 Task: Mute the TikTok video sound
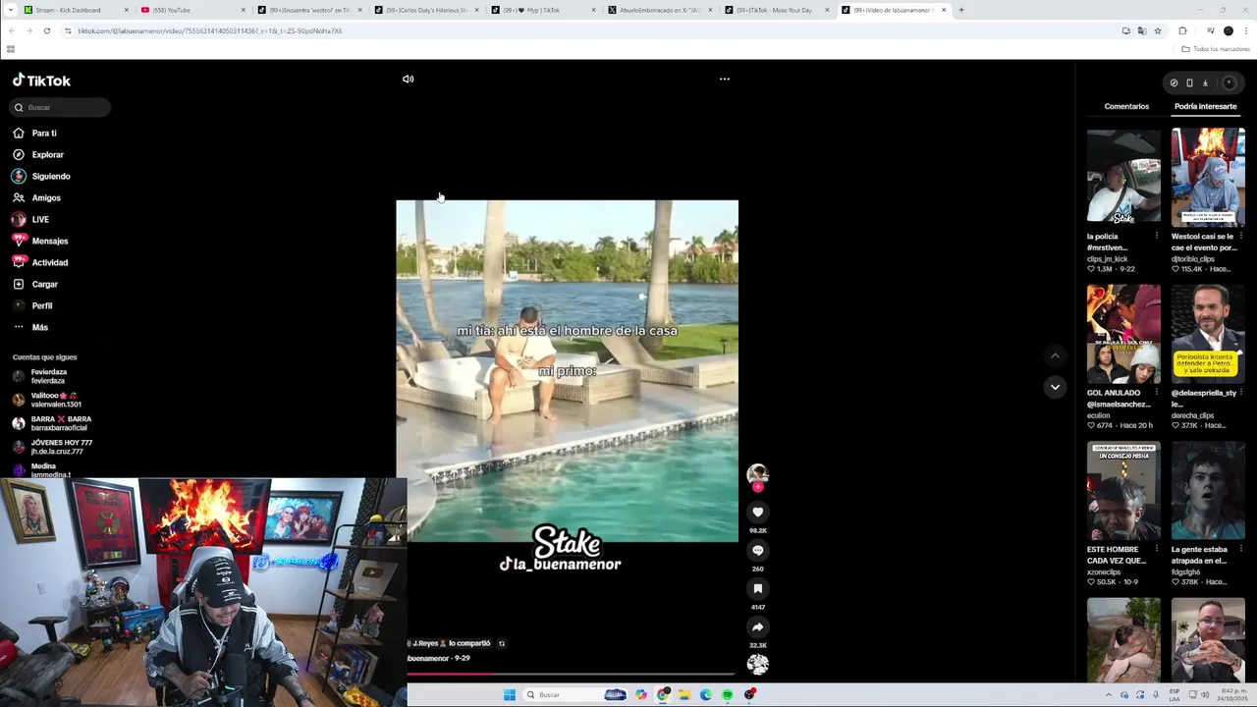tap(408, 79)
